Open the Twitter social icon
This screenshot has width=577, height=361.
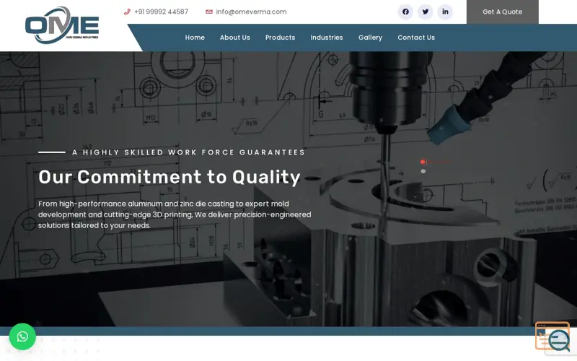425,12
